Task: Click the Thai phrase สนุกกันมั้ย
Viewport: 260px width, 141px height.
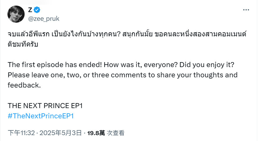Action: tap(137, 34)
